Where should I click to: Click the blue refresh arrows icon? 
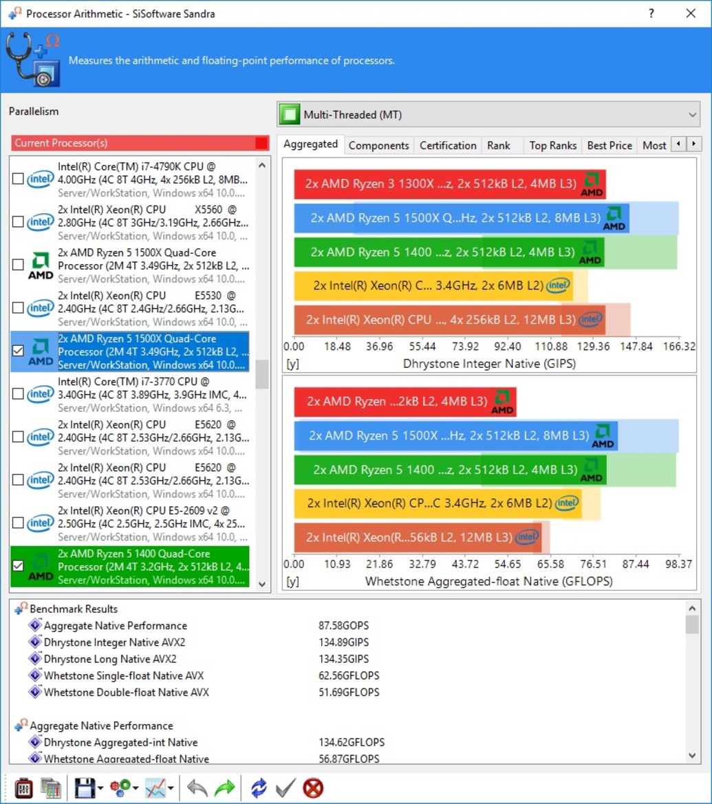pos(259,788)
